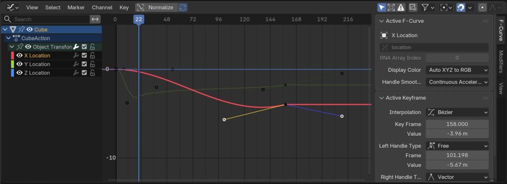This screenshot has width=507, height=184.
Task: Click the channel Search field
Action: point(46,19)
